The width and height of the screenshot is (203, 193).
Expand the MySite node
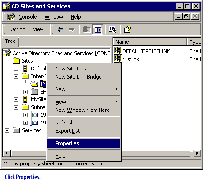pos(16,99)
